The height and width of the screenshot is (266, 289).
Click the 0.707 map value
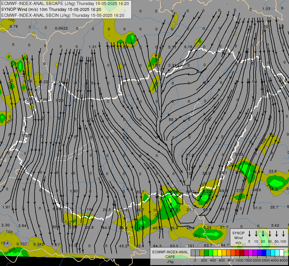(22, 244)
